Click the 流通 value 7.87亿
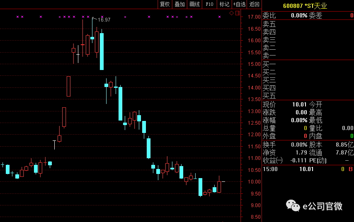 point(344,152)
